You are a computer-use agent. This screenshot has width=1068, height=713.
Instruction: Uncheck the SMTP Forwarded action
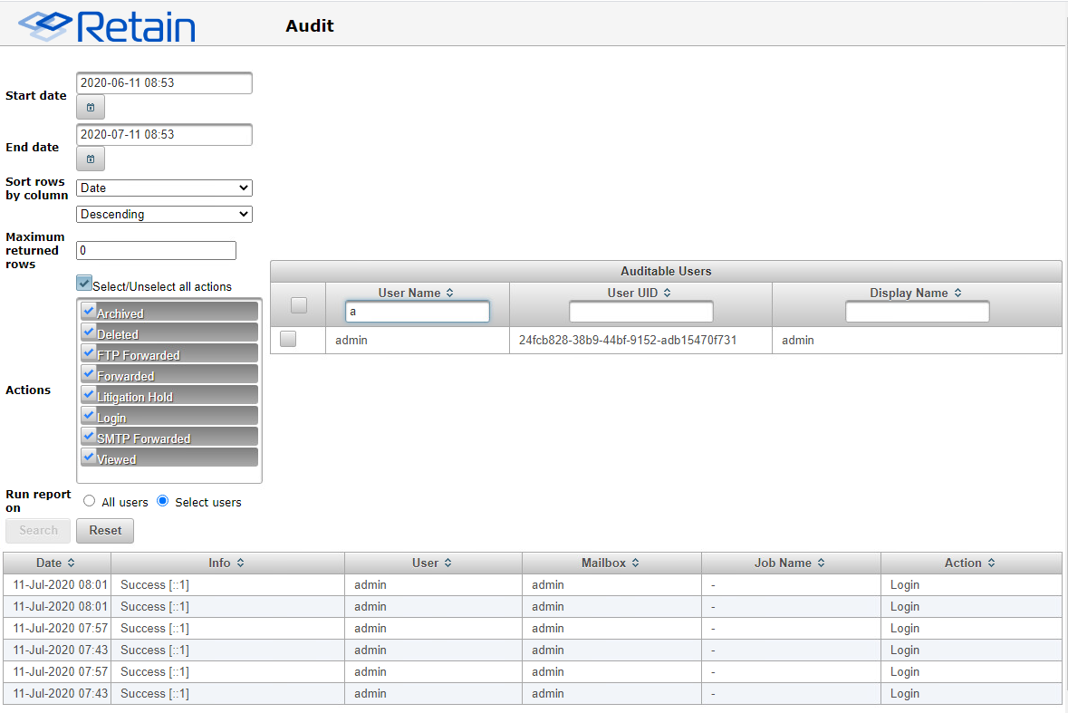click(x=89, y=436)
